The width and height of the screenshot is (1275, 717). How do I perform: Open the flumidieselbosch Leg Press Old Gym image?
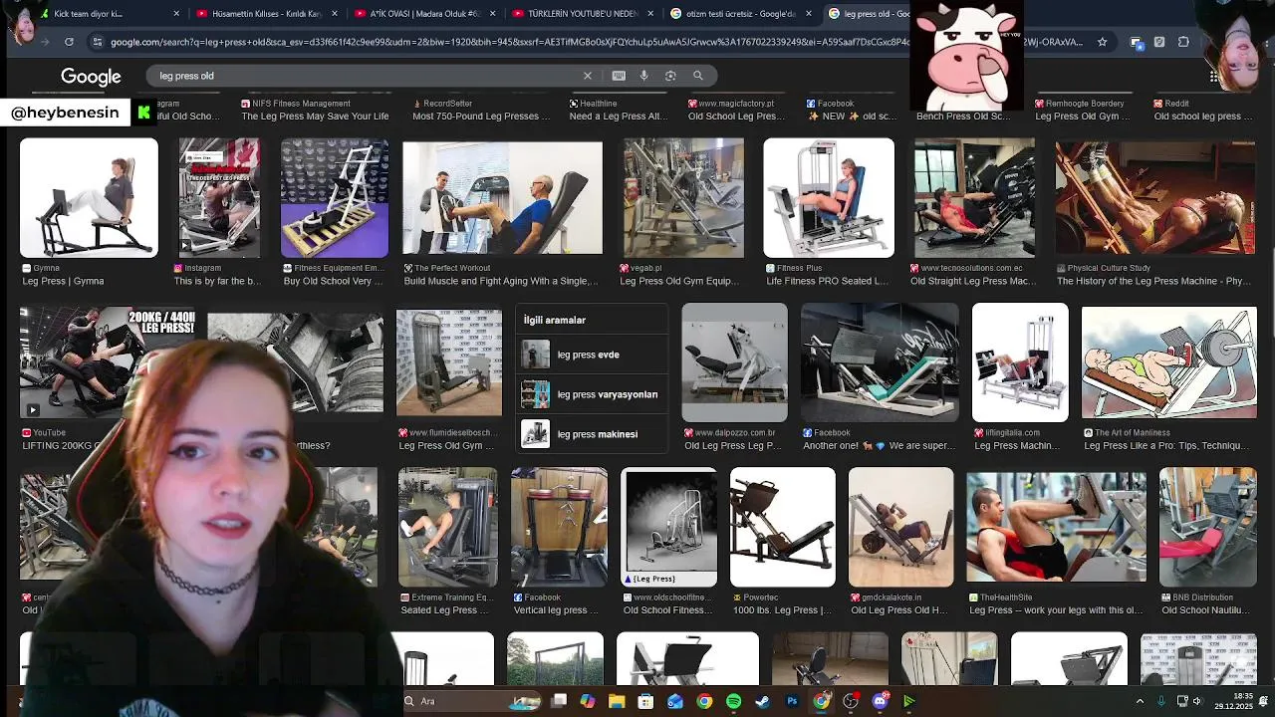click(449, 362)
